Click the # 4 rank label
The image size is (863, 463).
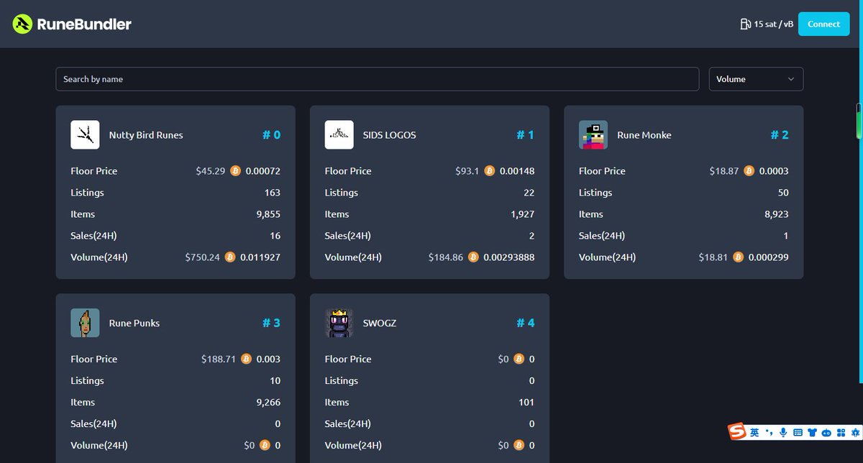pos(526,324)
